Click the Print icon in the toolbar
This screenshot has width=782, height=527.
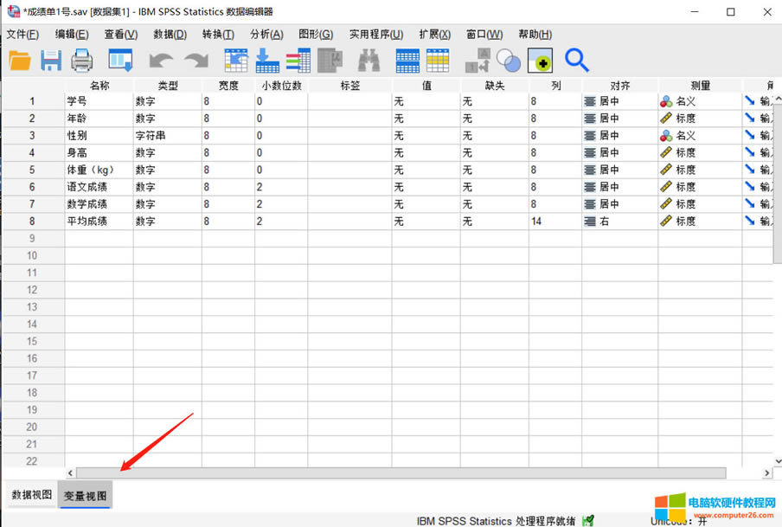pyautogui.click(x=82, y=61)
